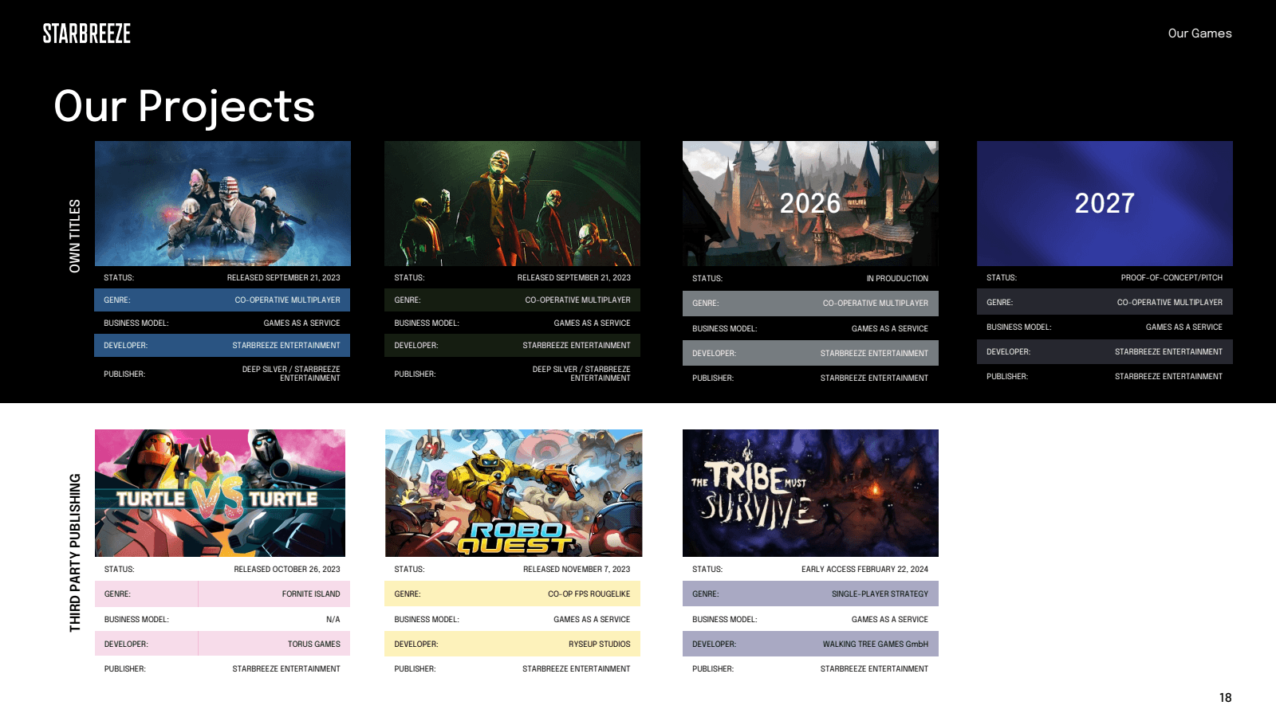Click 'N/A' business model value
The image size is (1276, 717).
[x=333, y=620]
